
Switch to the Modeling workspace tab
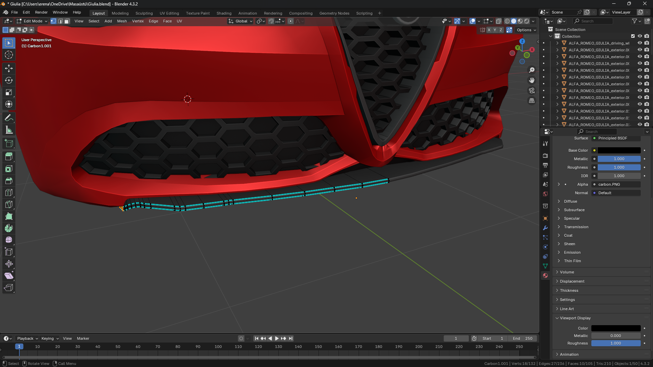tap(120, 13)
